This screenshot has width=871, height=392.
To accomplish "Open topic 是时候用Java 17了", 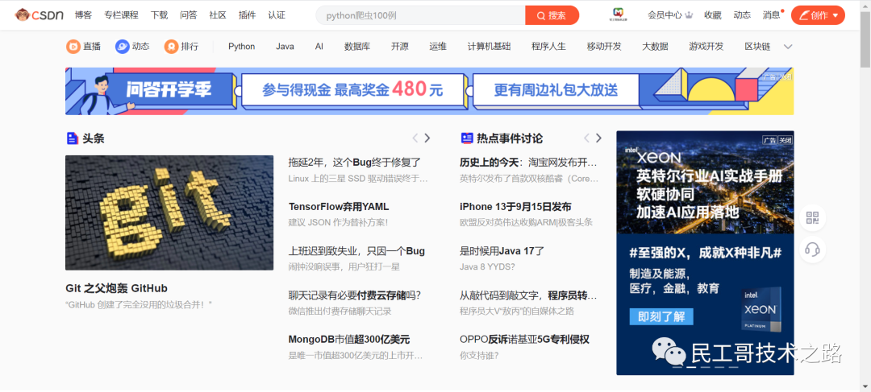I will pos(502,251).
